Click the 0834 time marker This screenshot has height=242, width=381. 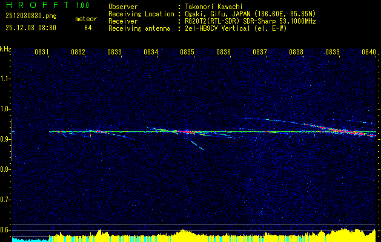coord(151,51)
